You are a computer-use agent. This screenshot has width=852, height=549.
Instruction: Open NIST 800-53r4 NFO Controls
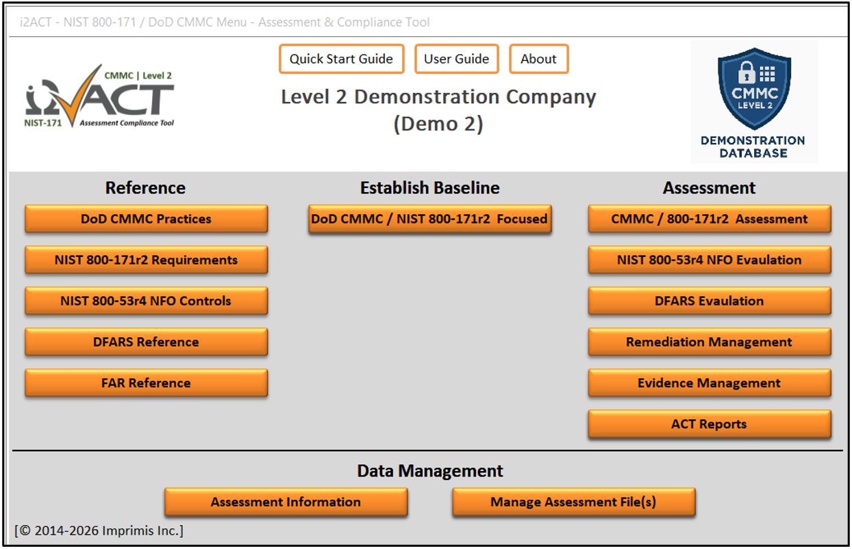pos(146,302)
